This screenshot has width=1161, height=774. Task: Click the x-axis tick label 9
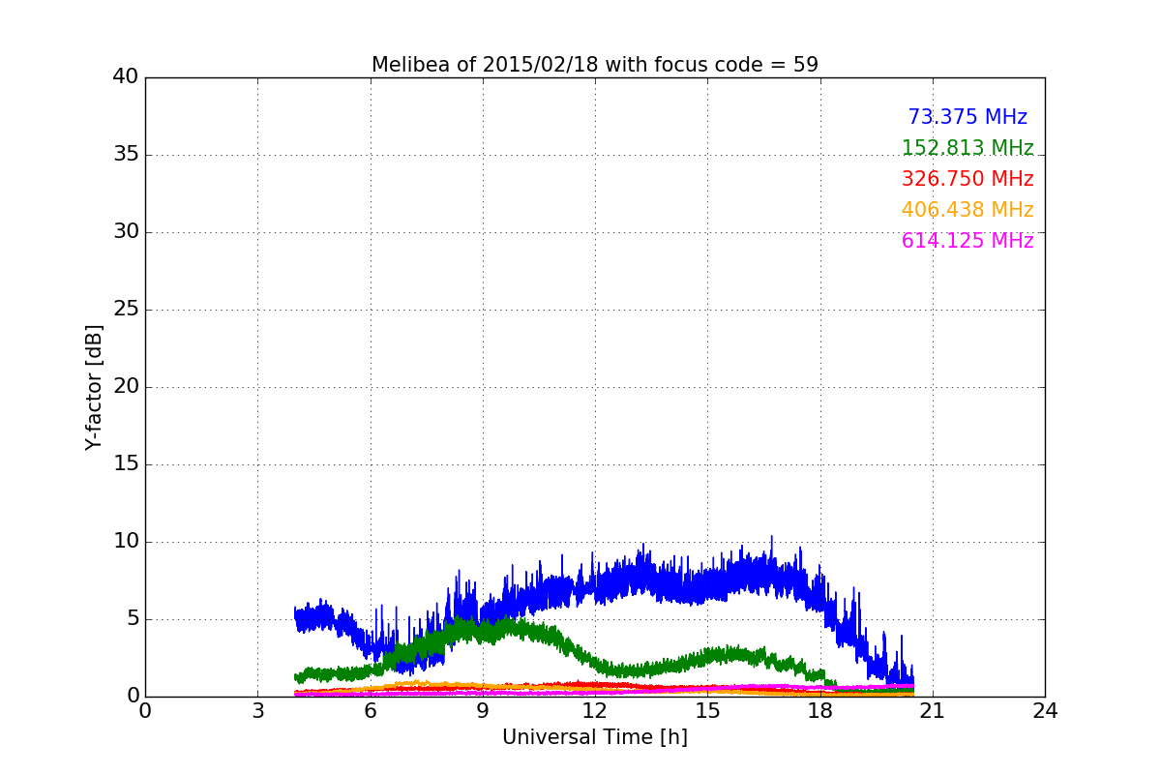[483, 711]
